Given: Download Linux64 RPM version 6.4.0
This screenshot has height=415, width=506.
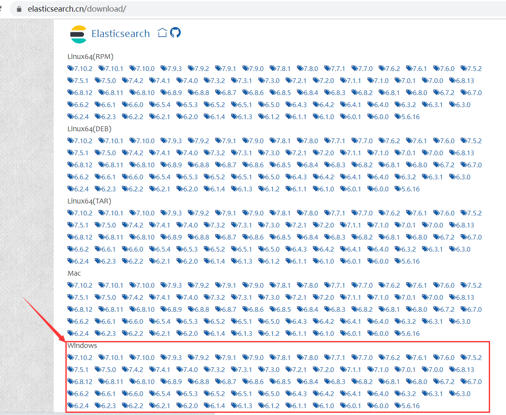Looking at the screenshot, I should tap(378, 105).
